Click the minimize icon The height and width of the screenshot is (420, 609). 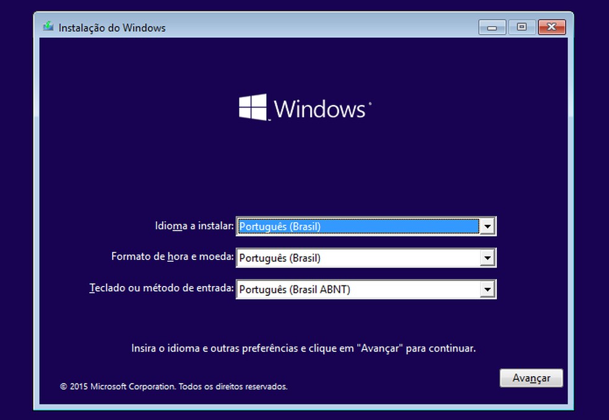[491, 27]
